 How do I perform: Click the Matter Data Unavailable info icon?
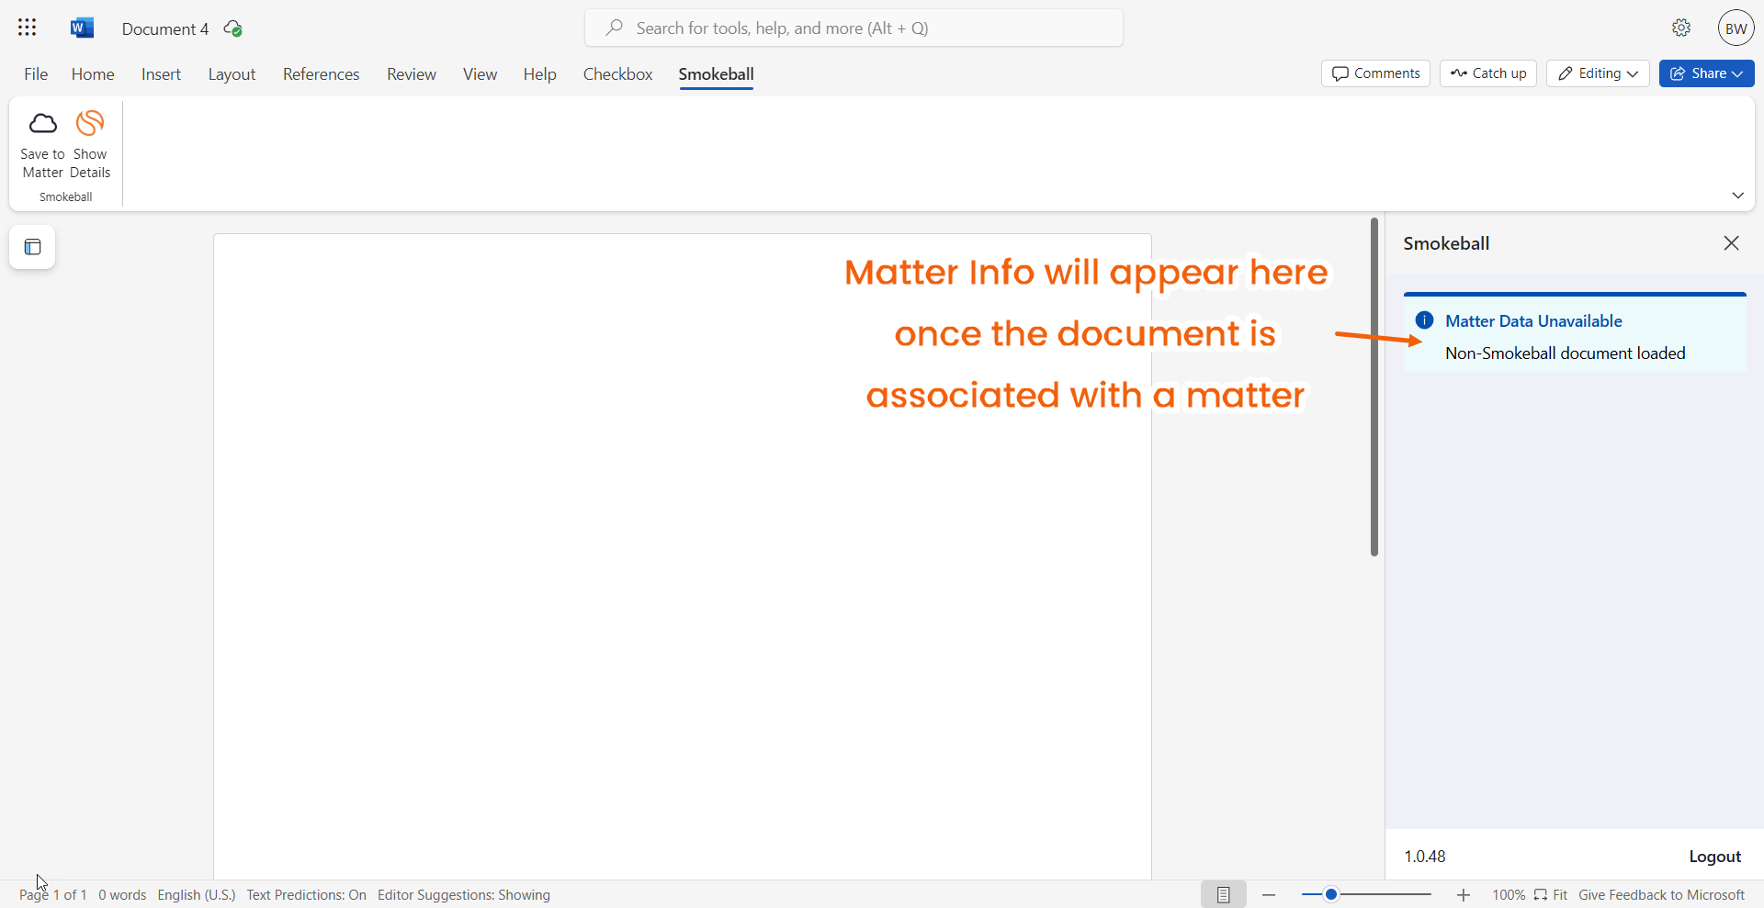(x=1424, y=320)
